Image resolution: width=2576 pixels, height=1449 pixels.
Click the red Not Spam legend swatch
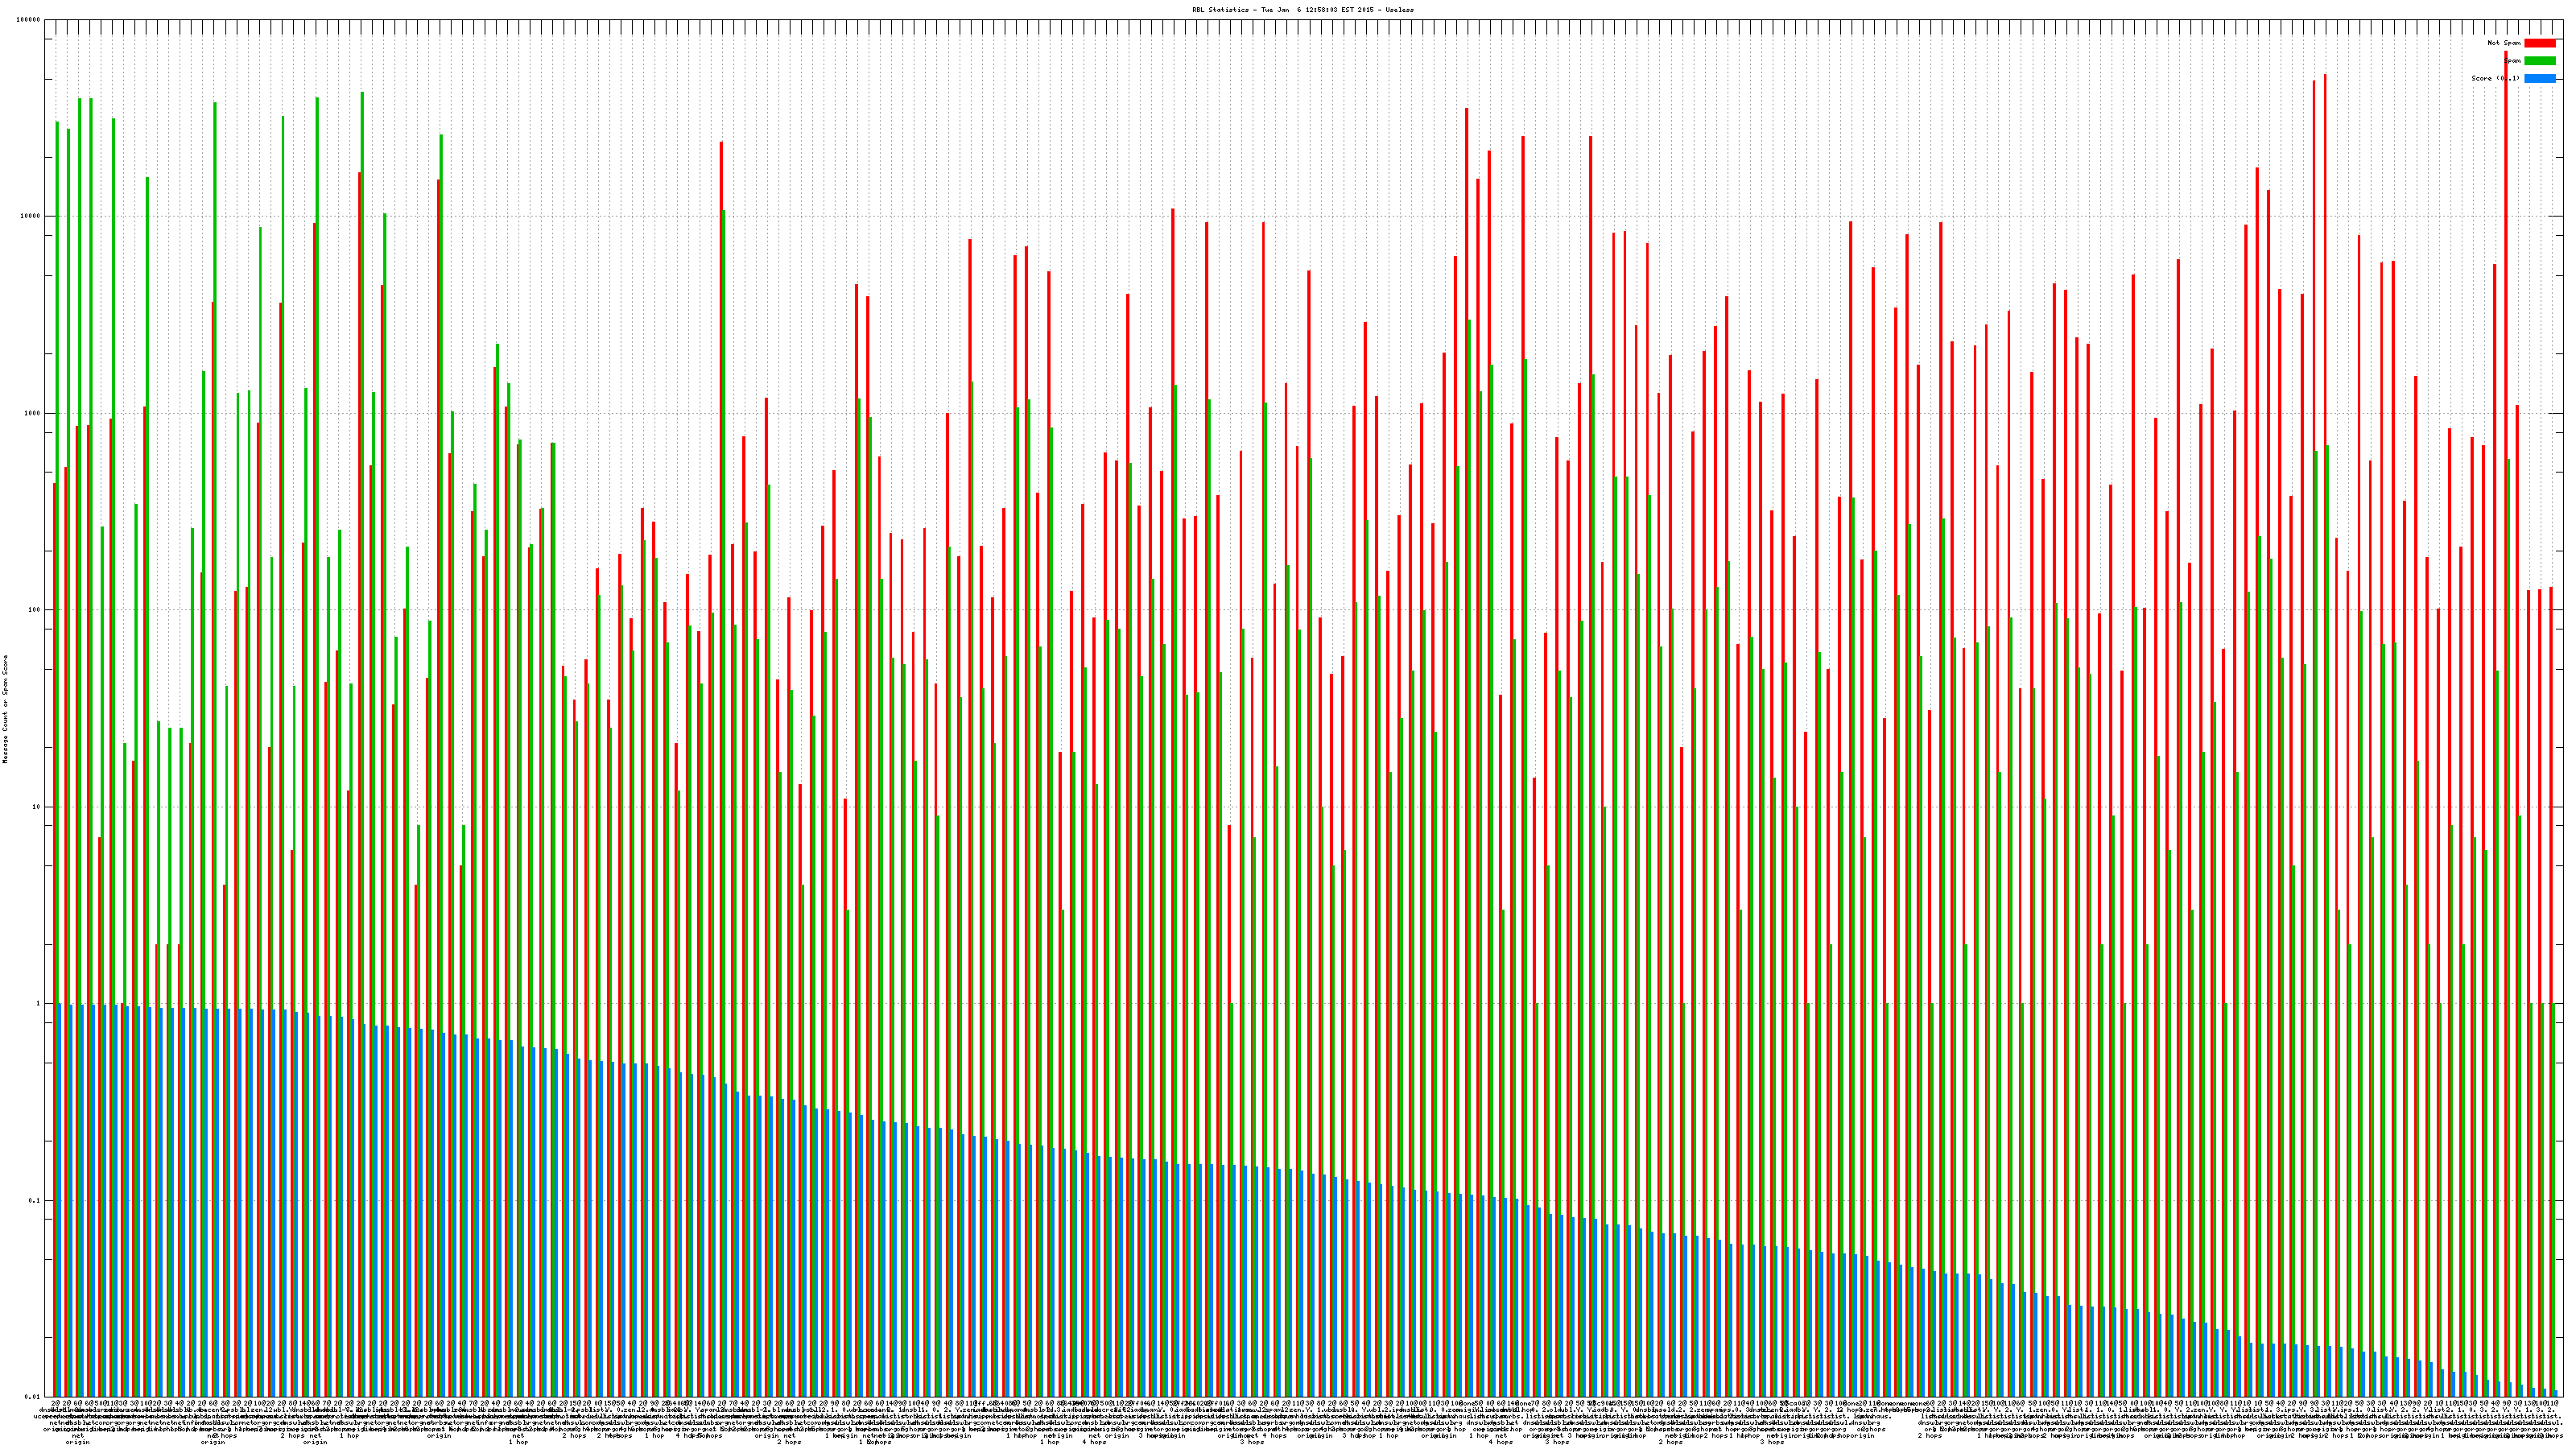2539,43
